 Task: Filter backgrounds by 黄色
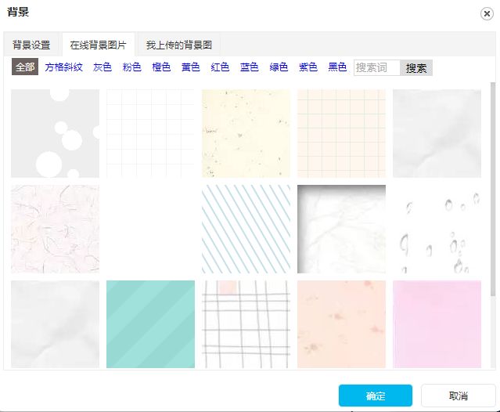(x=190, y=67)
